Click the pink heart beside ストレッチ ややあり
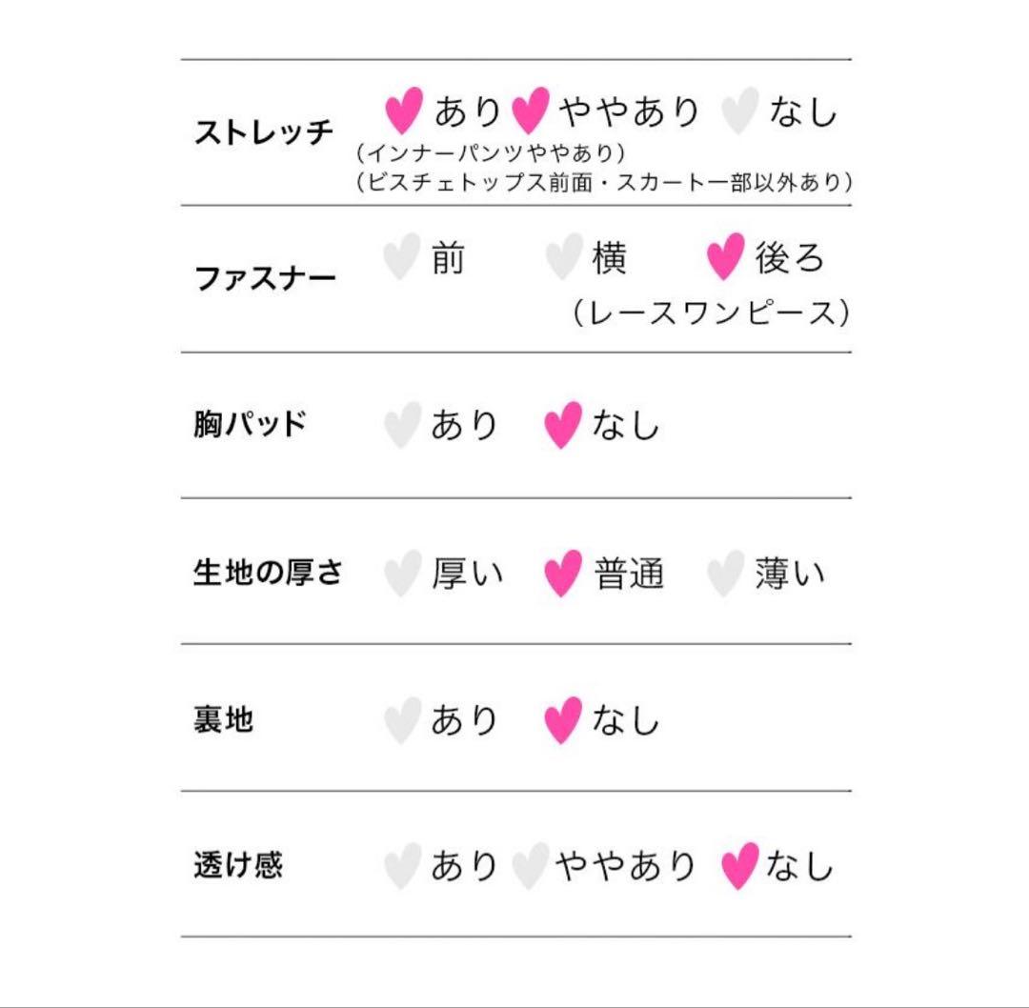 click(x=531, y=111)
